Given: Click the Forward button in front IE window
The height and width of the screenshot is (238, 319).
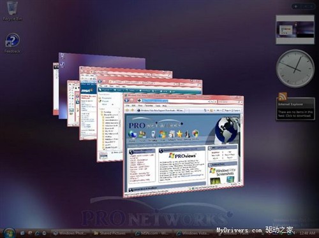Looking at the screenshot, I should pyautogui.click(x=131, y=101).
